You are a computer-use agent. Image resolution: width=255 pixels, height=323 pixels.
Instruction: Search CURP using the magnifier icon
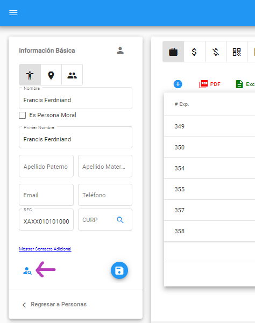pyautogui.click(x=120, y=220)
